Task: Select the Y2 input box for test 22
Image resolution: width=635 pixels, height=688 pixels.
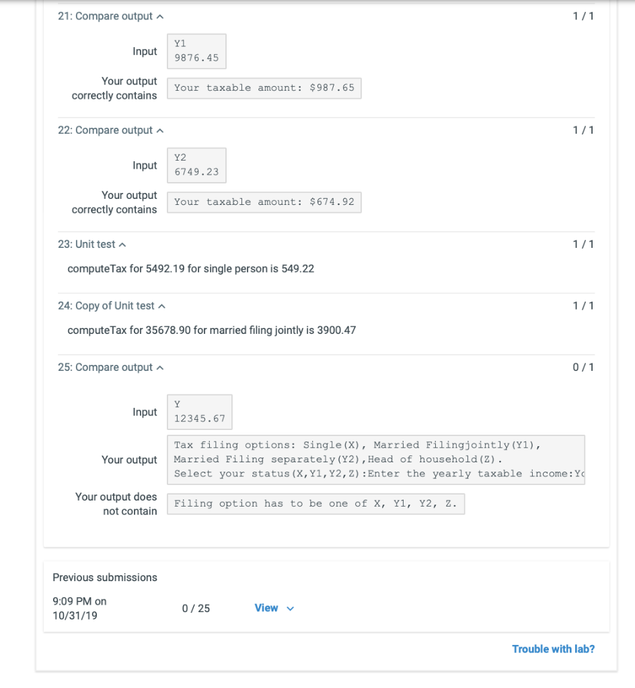Action: click(196, 165)
